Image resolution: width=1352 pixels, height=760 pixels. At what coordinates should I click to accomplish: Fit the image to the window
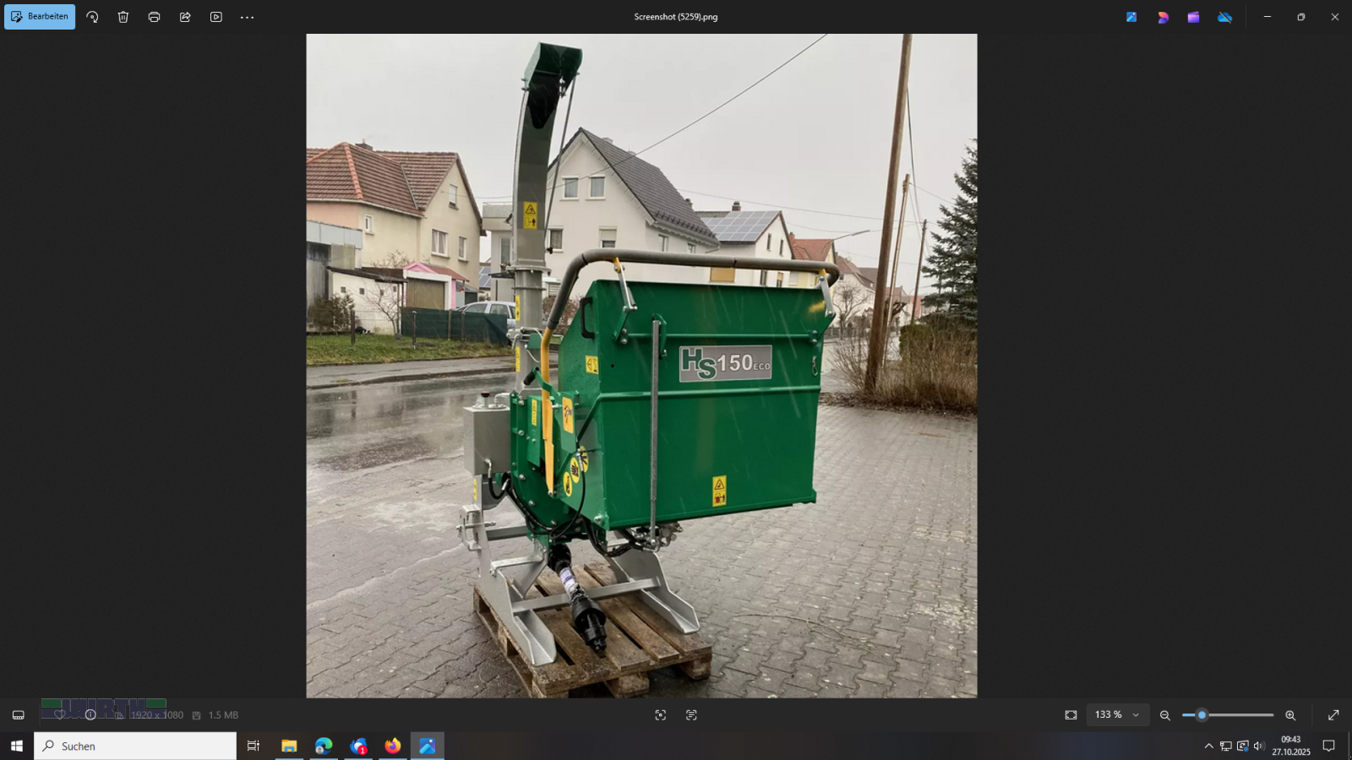[x=1071, y=714]
